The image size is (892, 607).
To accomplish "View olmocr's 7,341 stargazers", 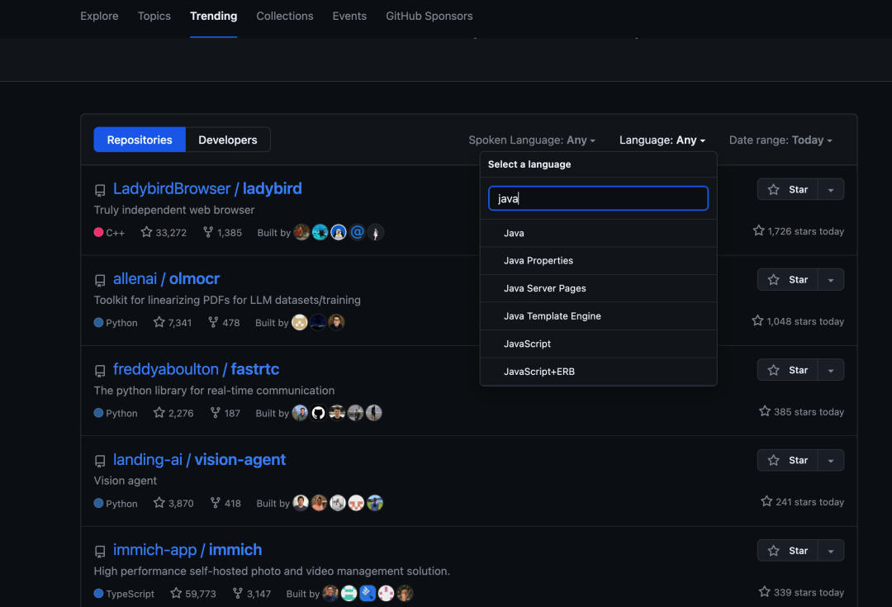I will point(173,323).
